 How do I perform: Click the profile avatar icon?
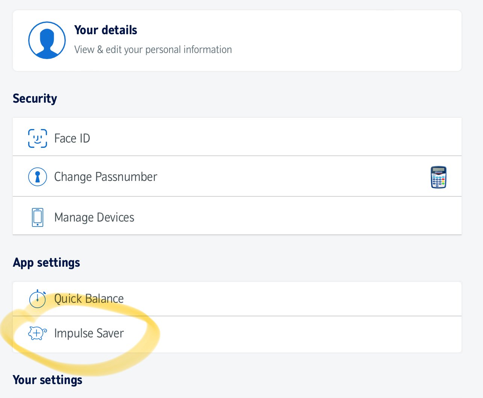[x=47, y=40]
